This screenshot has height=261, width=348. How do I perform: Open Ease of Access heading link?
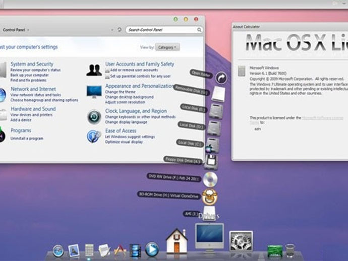[x=121, y=131]
